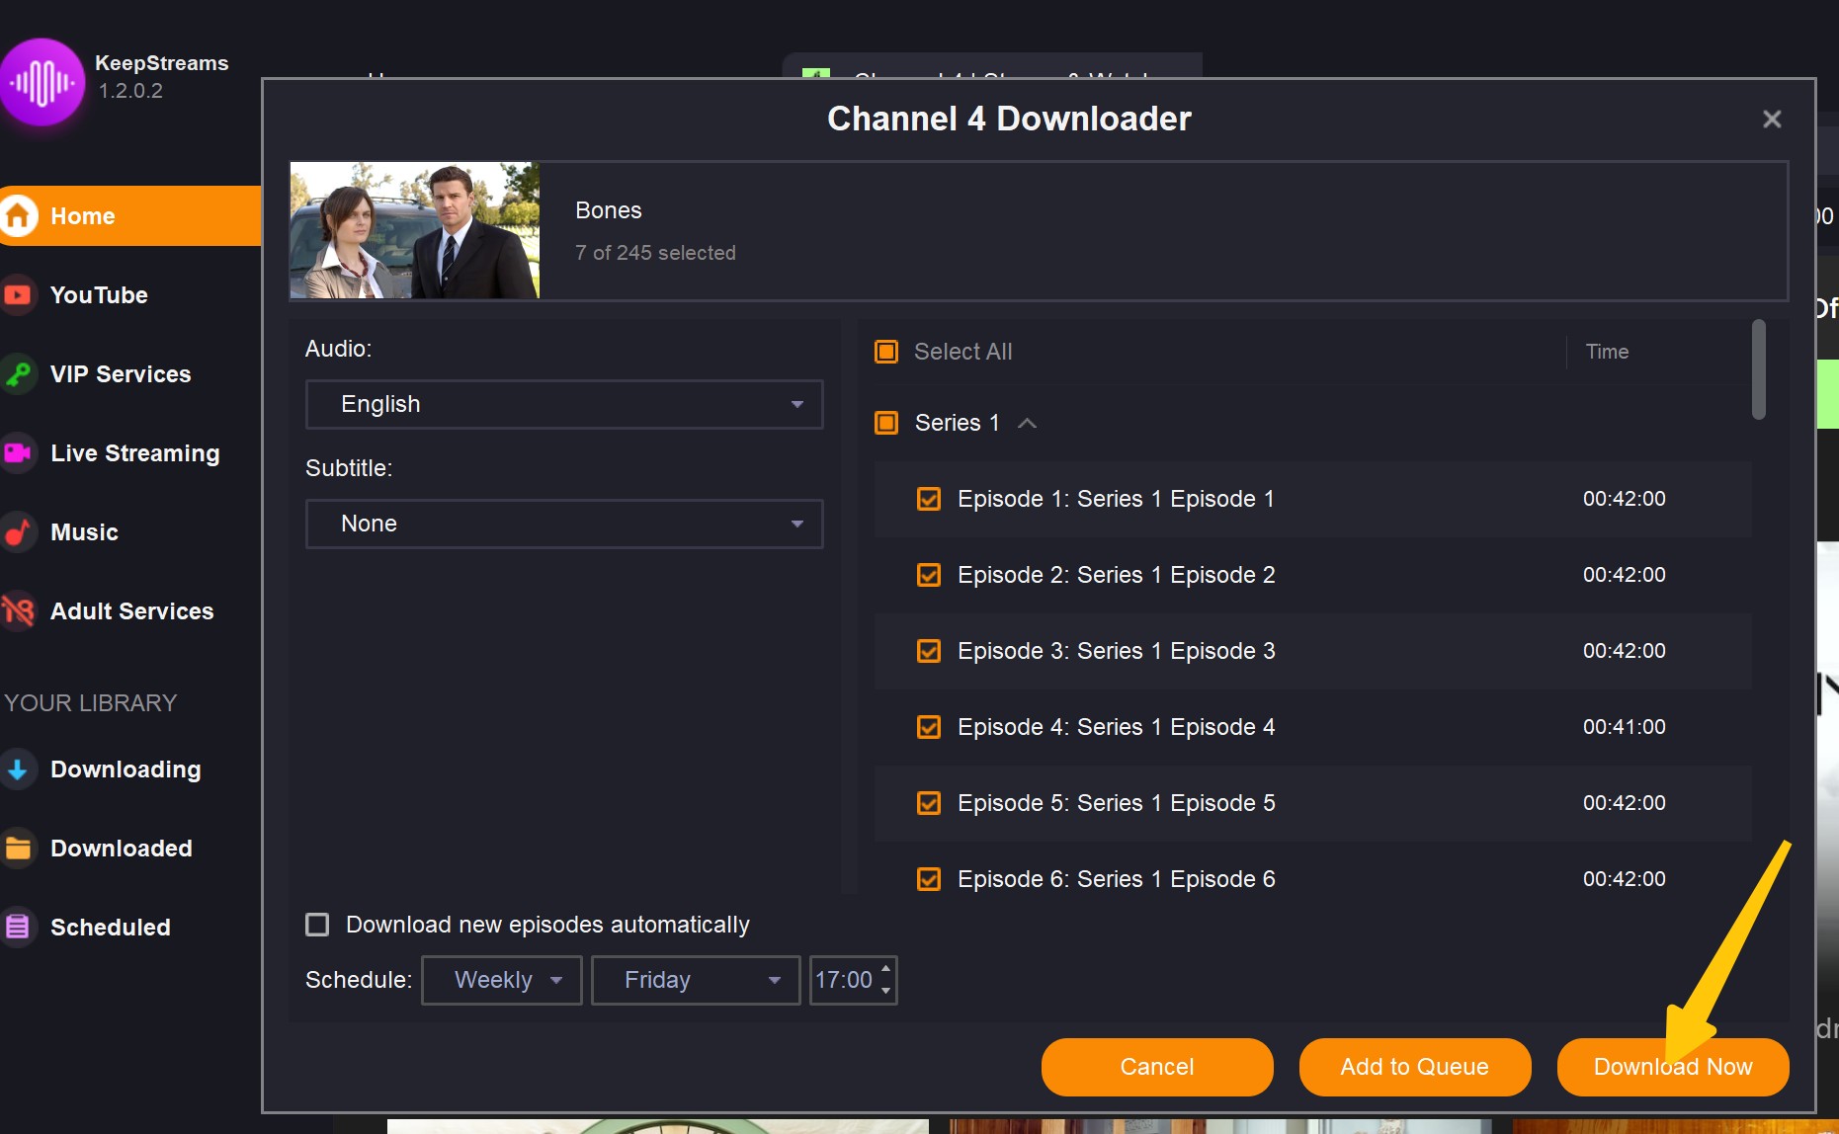This screenshot has height=1134, width=1839.
Task: Click the episode list vertical scrollbar
Action: (x=1758, y=370)
